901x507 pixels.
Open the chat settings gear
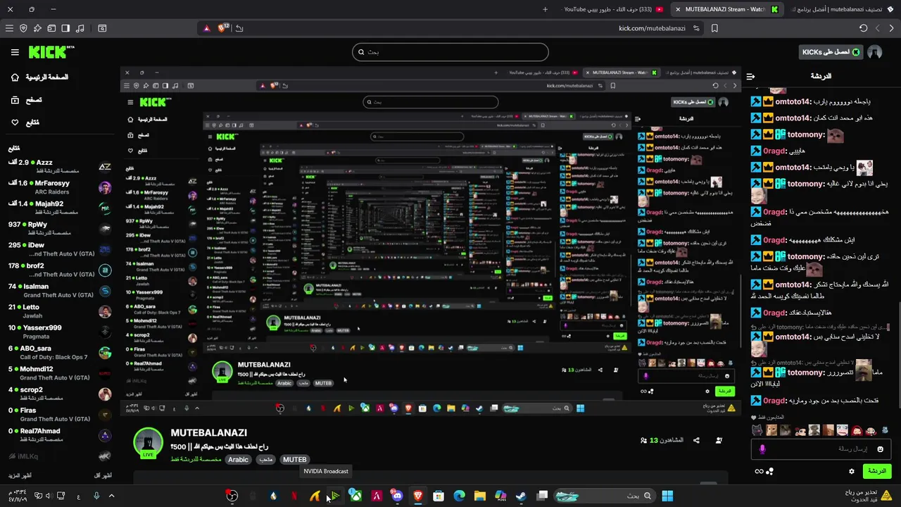(x=852, y=471)
